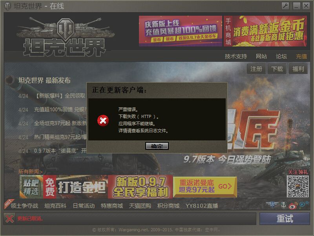Click the 新版0.9.7全民享福利 banner
Image resolution: width=314 pixels, height=236 pixels.
coord(141,187)
